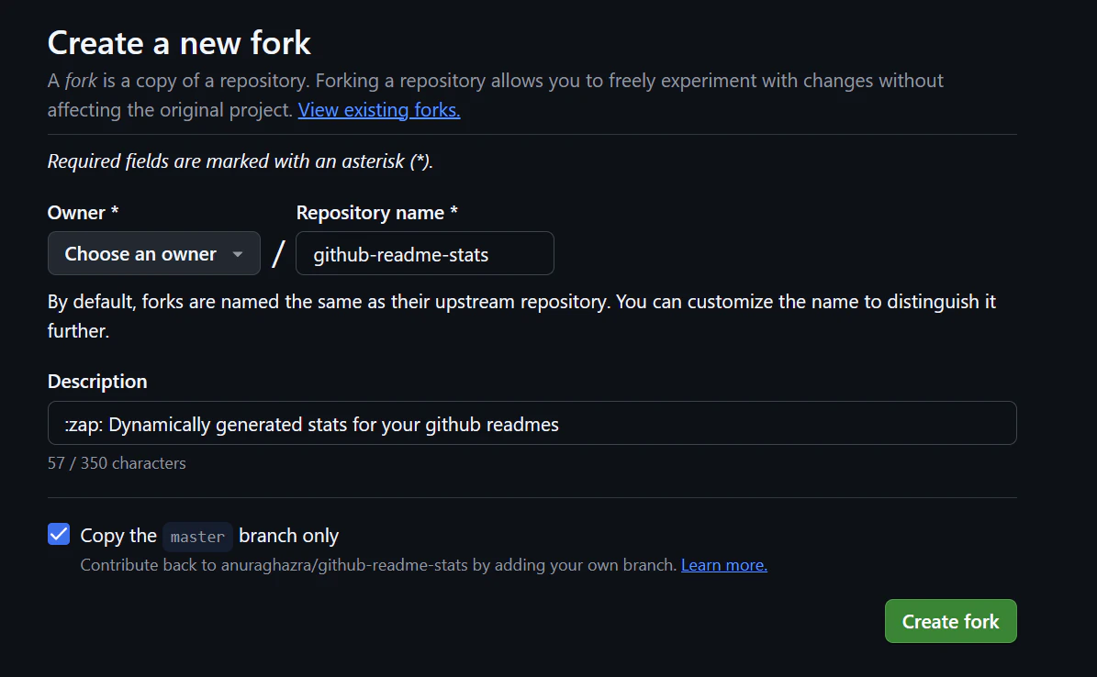Follow the Learn more link

pyautogui.click(x=724, y=565)
